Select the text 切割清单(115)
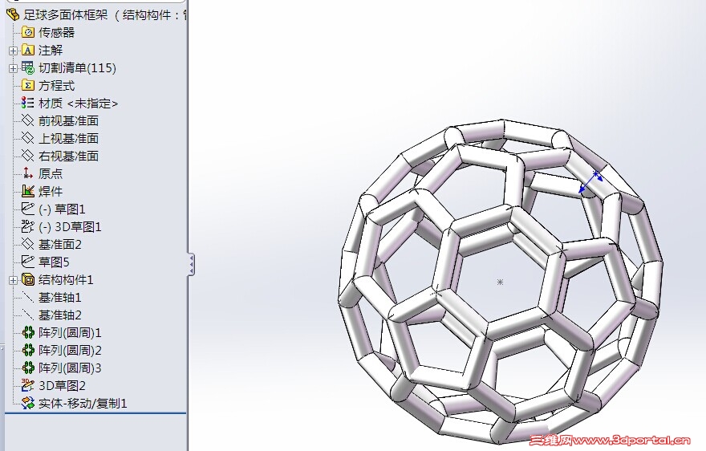Image resolution: width=706 pixels, height=451 pixels. point(78,67)
